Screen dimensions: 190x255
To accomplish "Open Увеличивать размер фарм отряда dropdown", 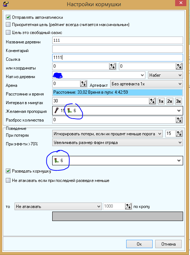I will pyautogui.click(x=117, y=143).
